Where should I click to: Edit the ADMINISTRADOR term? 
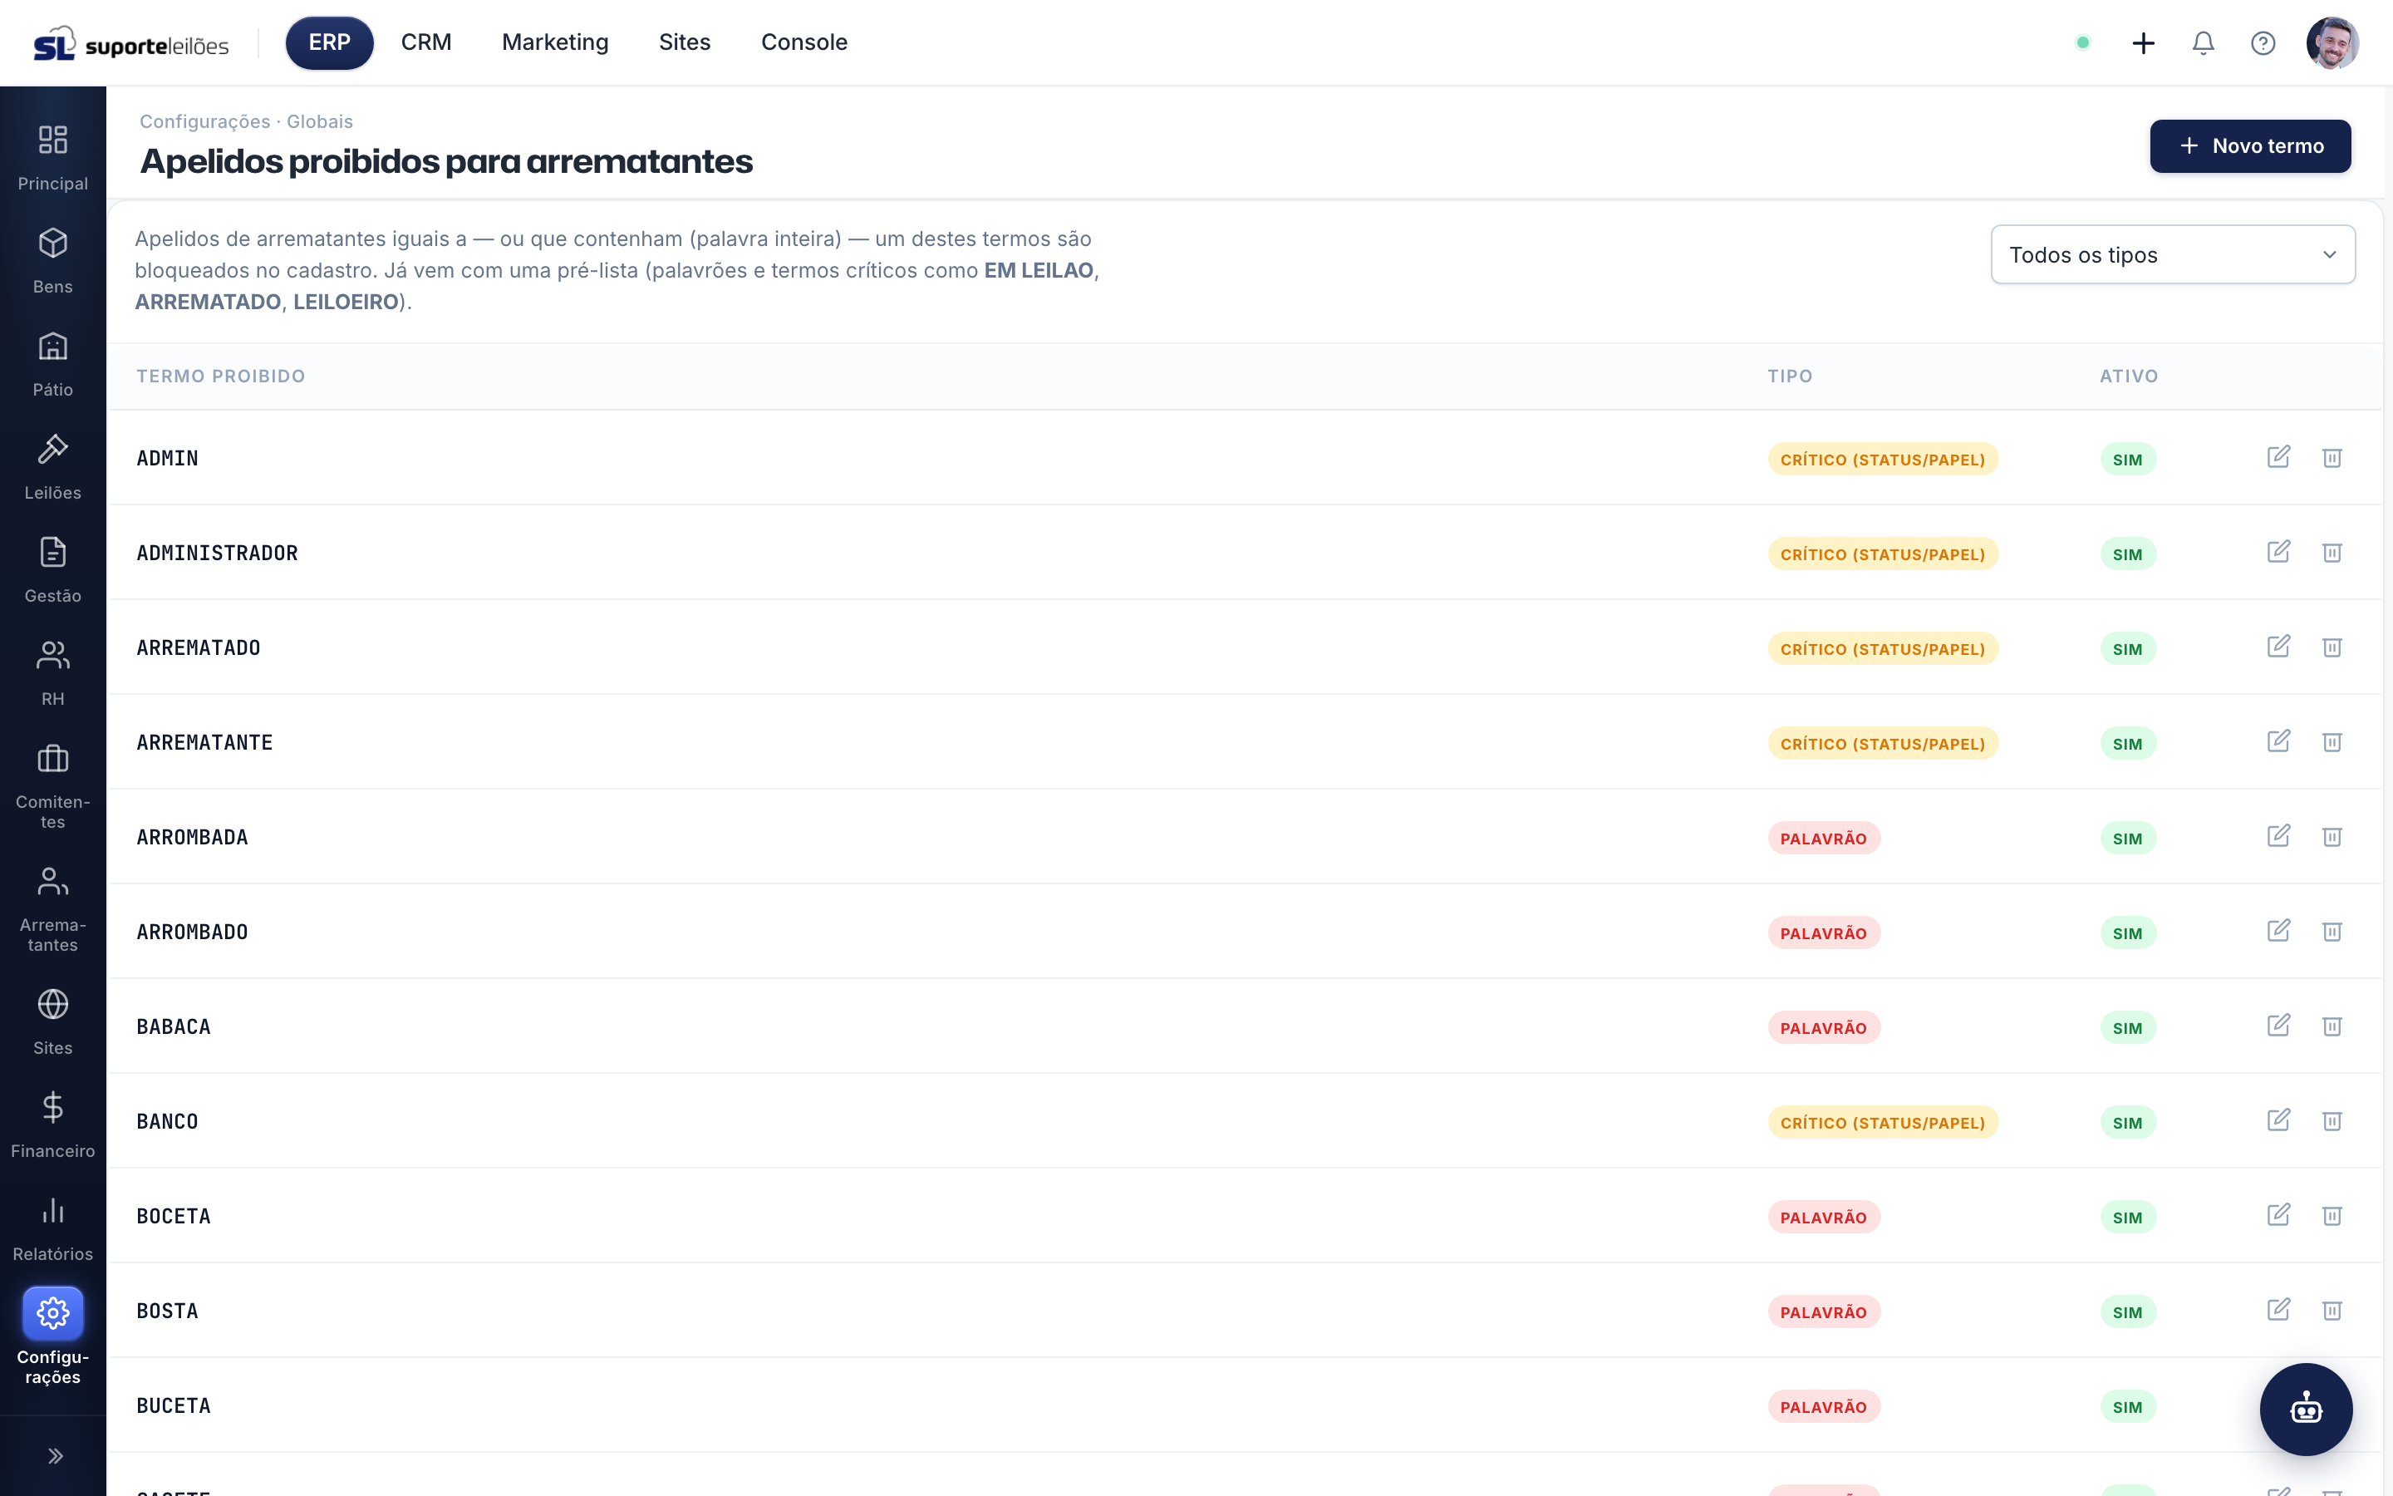2278,552
